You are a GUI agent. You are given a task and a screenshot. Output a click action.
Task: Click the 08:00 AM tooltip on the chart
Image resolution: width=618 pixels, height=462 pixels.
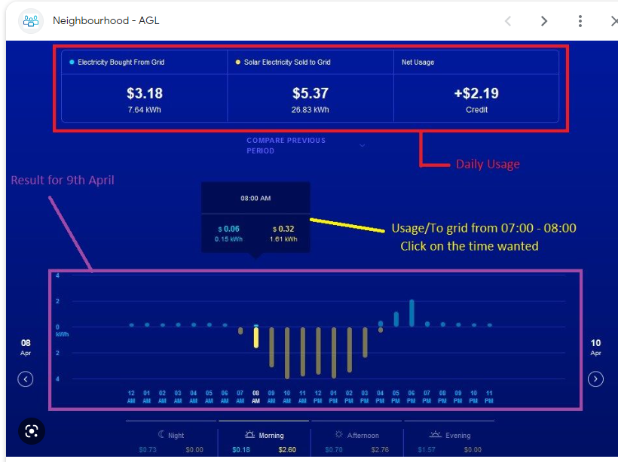(x=255, y=198)
